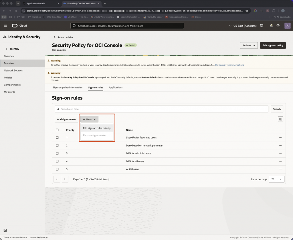This screenshot has width=293, height=240.
Task: Open row menu for Auth0 users
Action: tap(280, 169)
